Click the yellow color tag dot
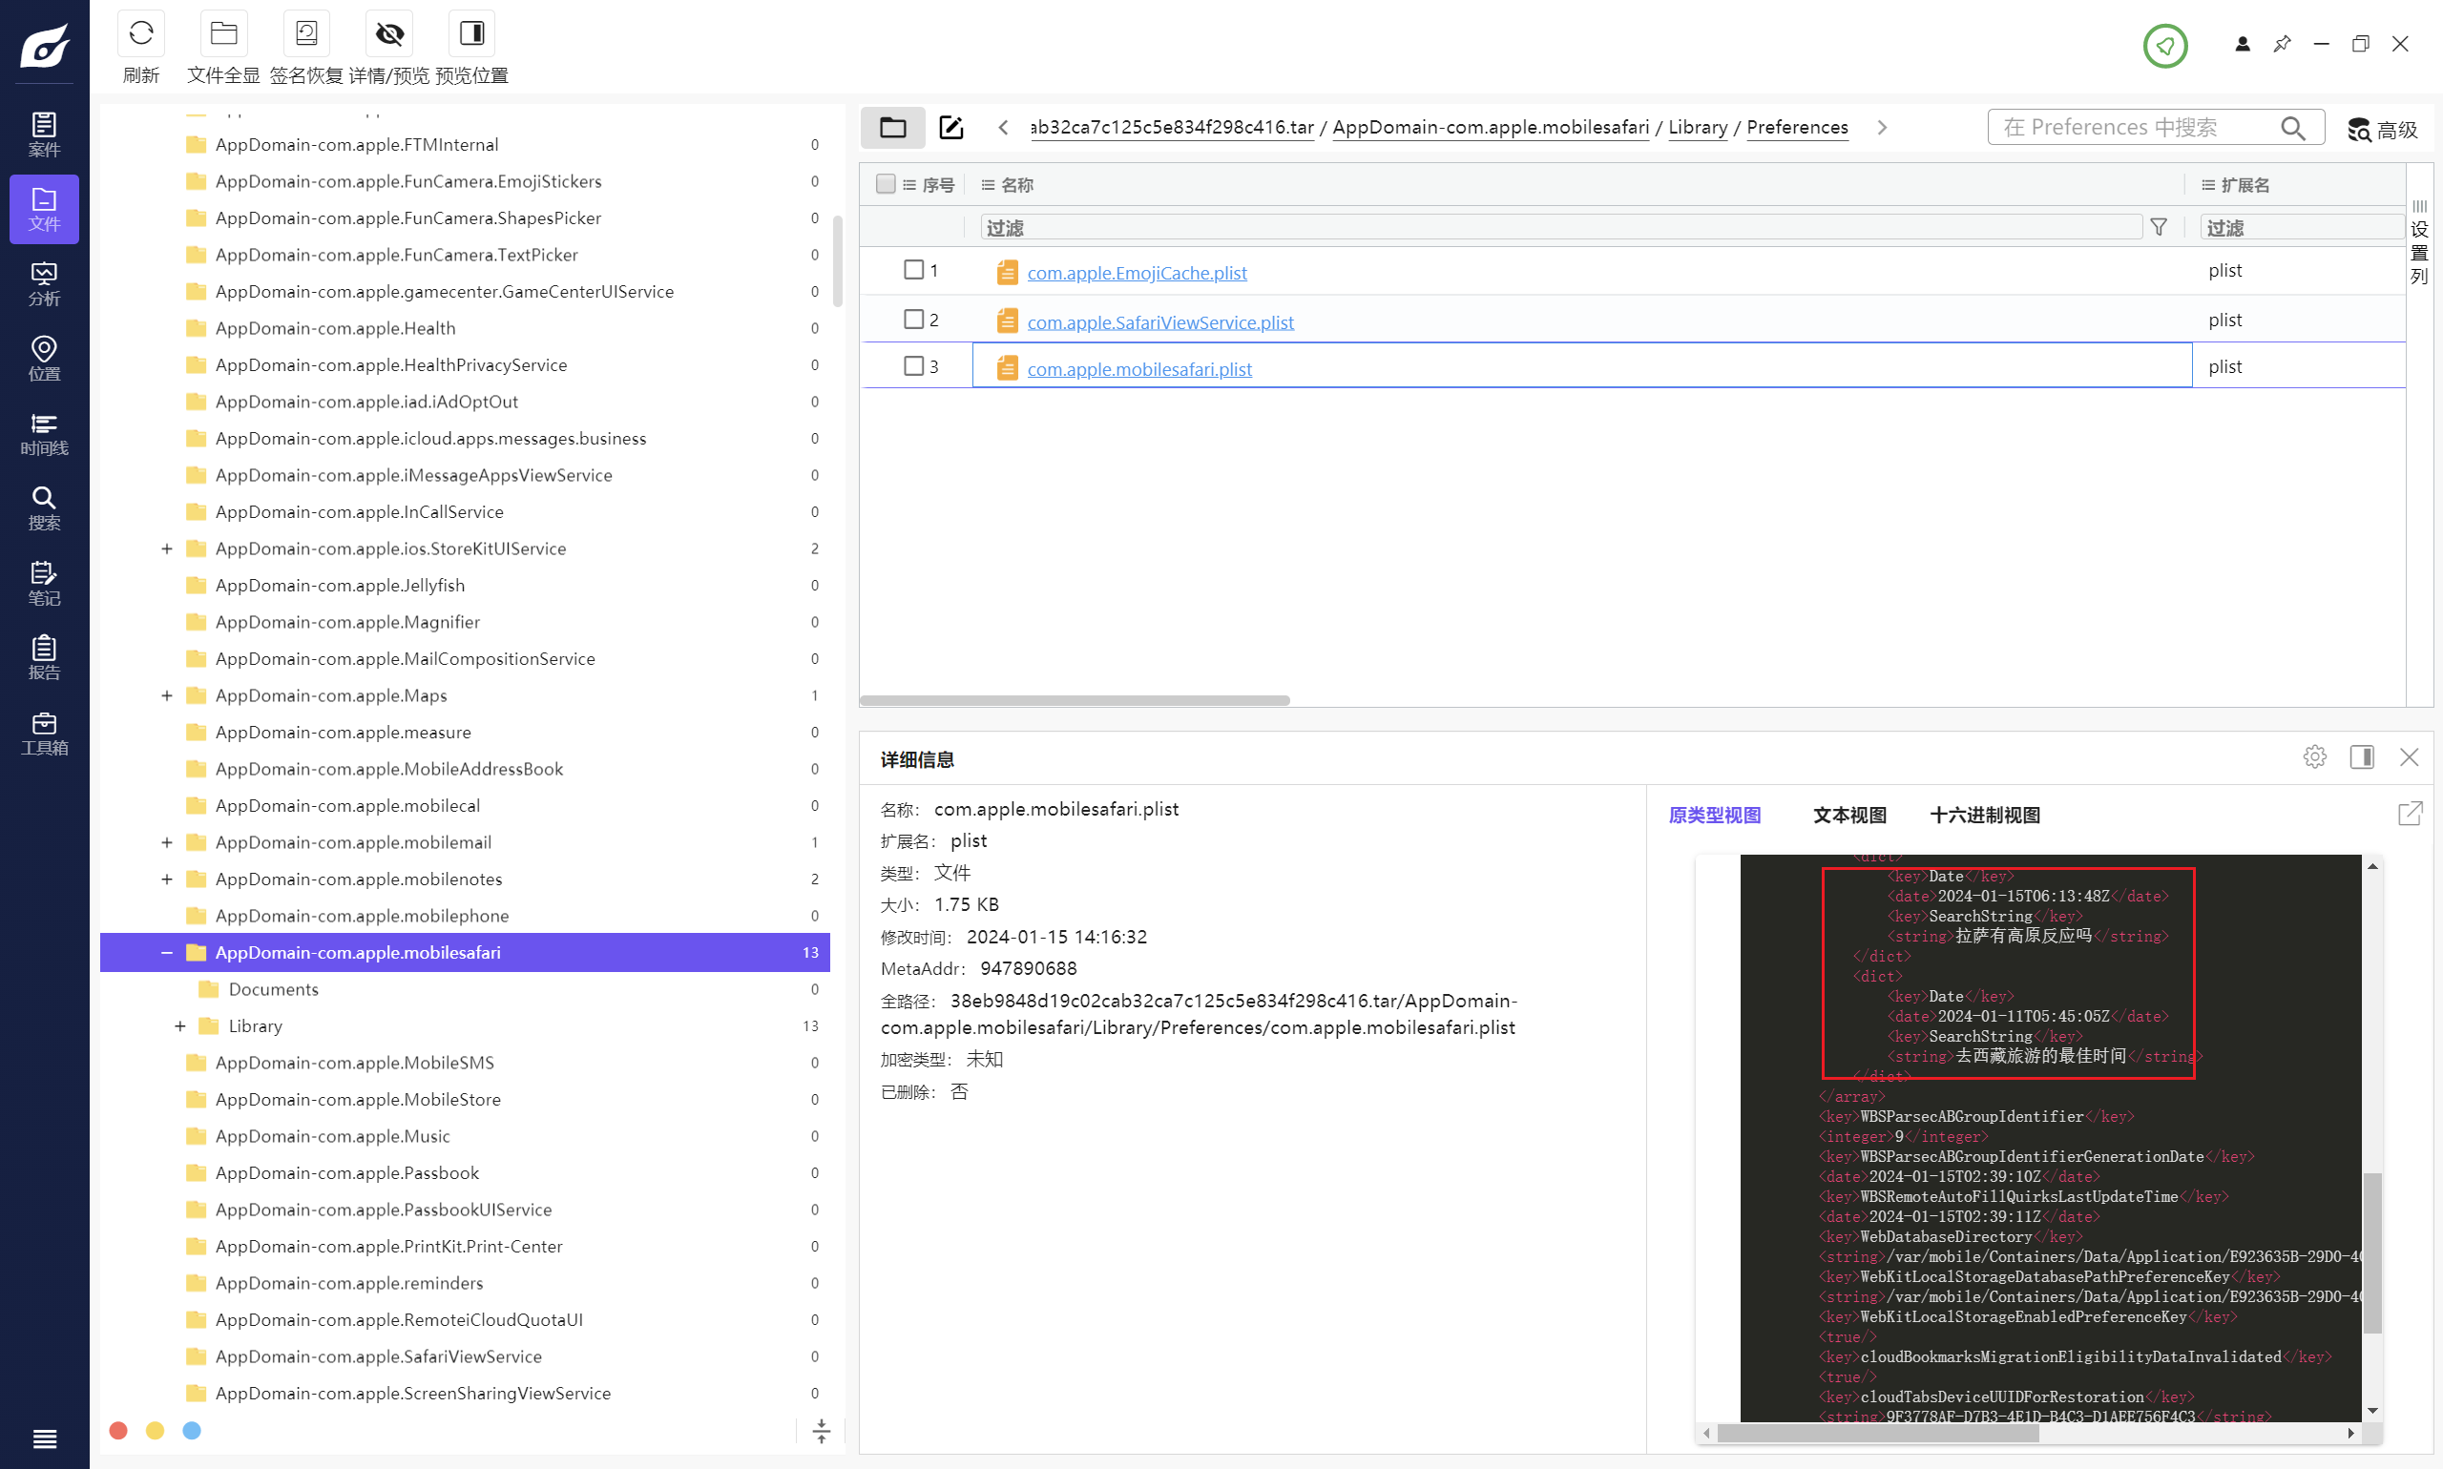 tap(155, 1431)
